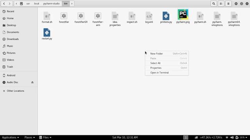Select the log.xml file icon
The height and width of the screenshot is (140, 250).
(149, 16)
